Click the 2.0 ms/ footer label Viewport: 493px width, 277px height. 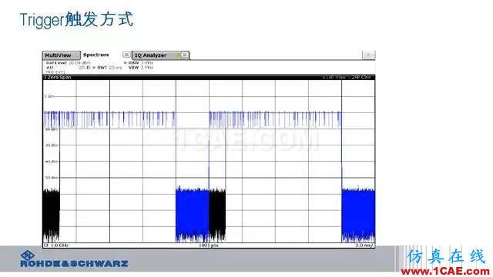(x=364, y=245)
